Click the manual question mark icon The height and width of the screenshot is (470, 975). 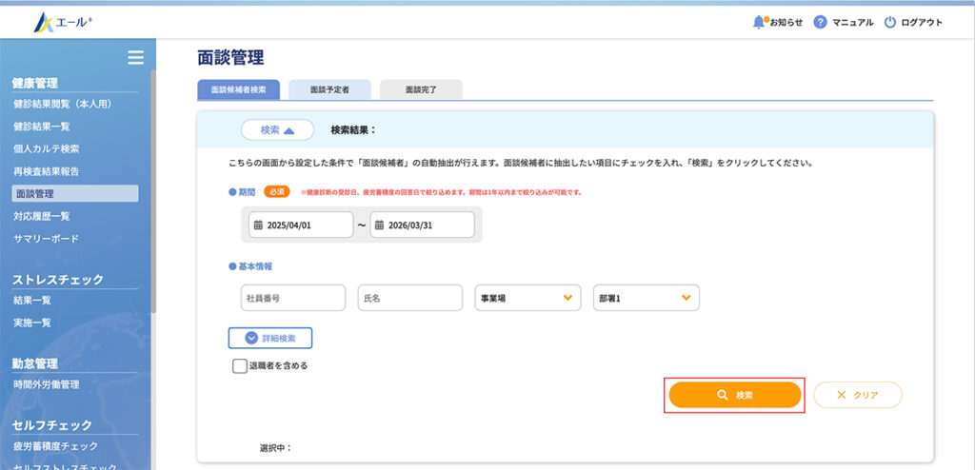[820, 22]
